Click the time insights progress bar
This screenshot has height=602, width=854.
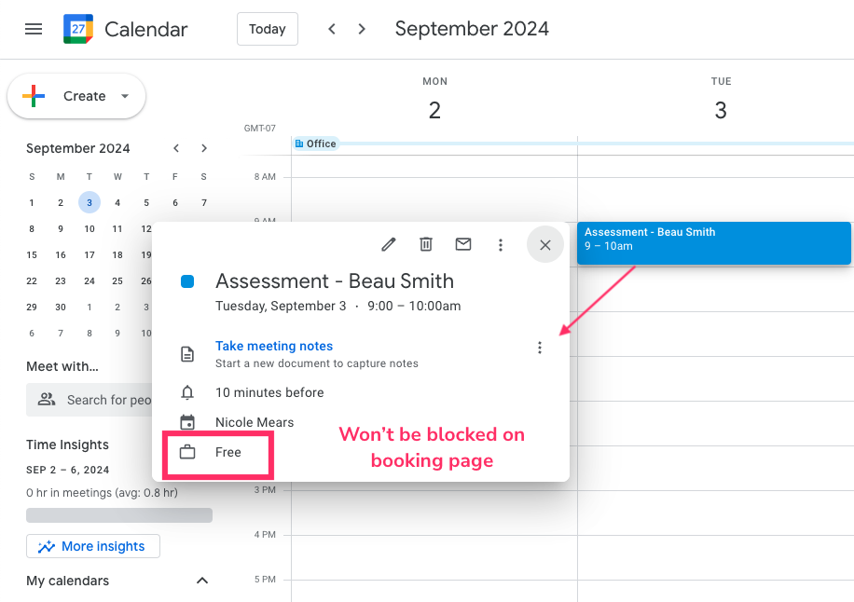pos(119,515)
